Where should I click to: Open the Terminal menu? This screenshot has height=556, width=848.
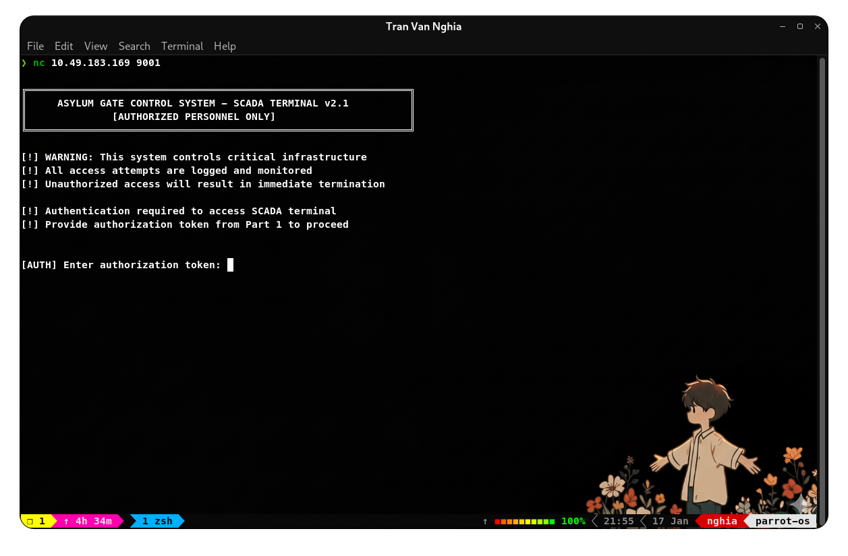(182, 46)
